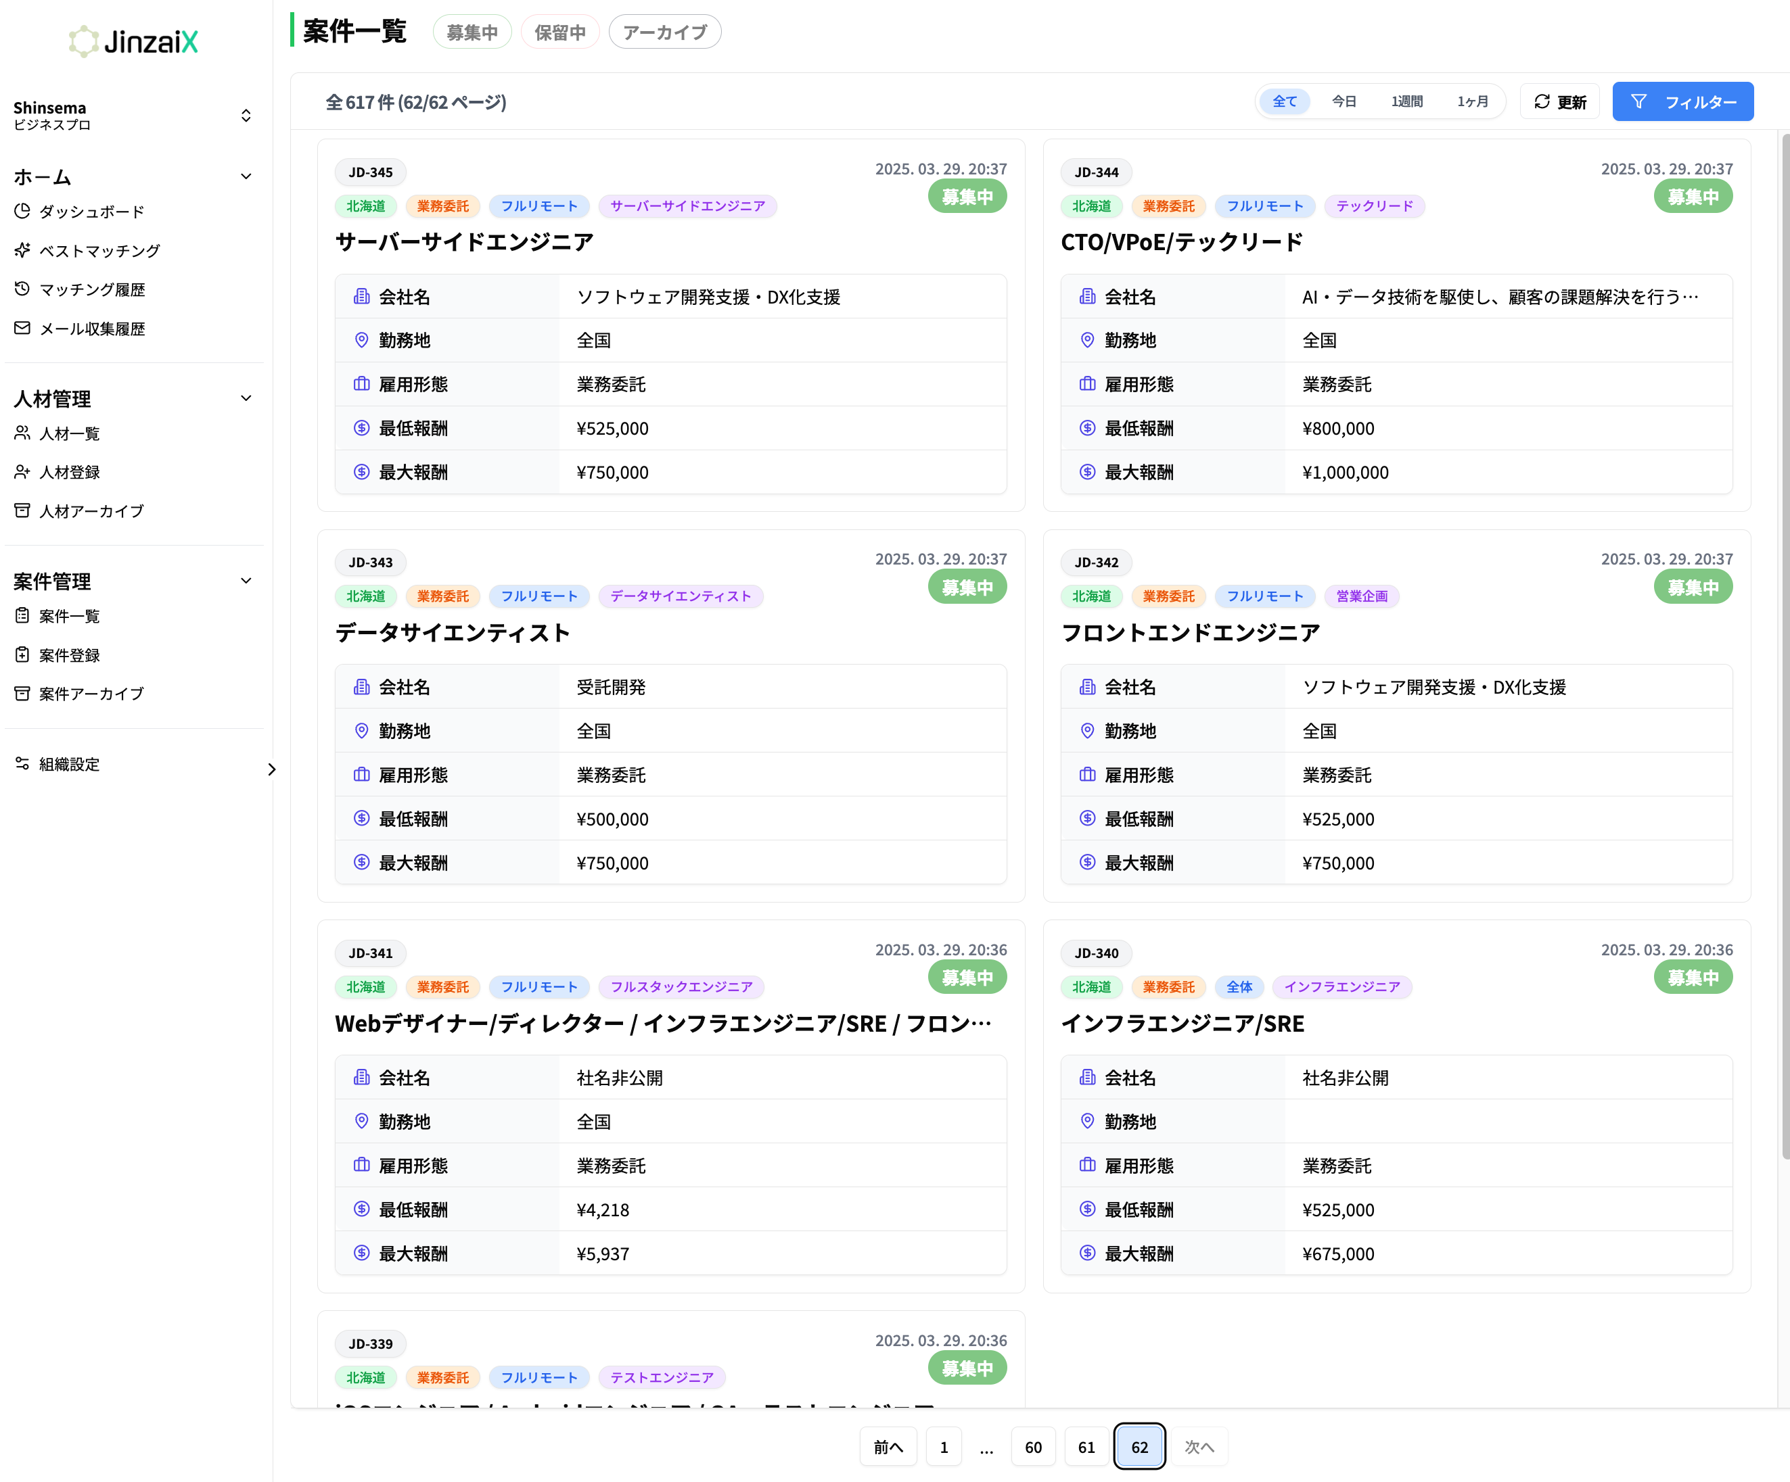Click 募集中 status badge on JD-345

[x=967, y=197]
